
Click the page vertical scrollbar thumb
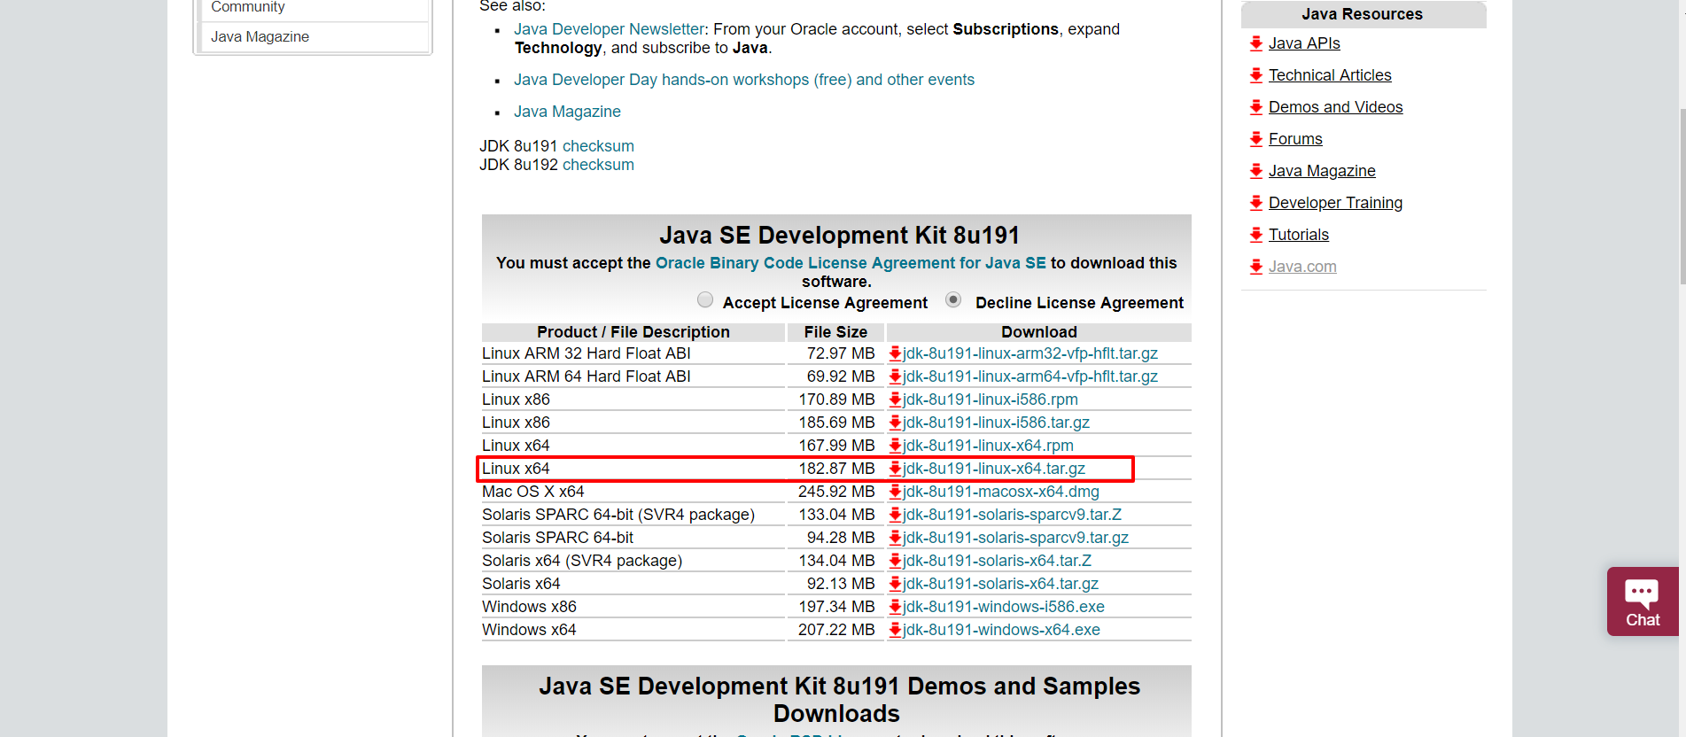coord(1682,196)
